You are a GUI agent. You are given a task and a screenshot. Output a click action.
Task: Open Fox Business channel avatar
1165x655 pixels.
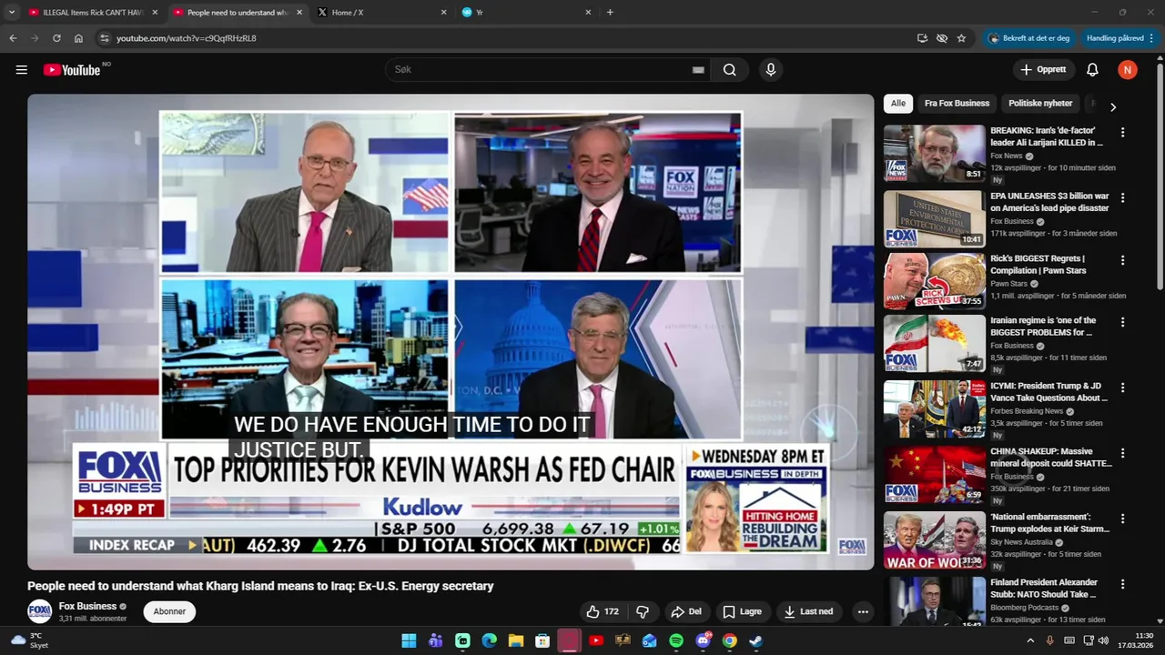[39, 611]
